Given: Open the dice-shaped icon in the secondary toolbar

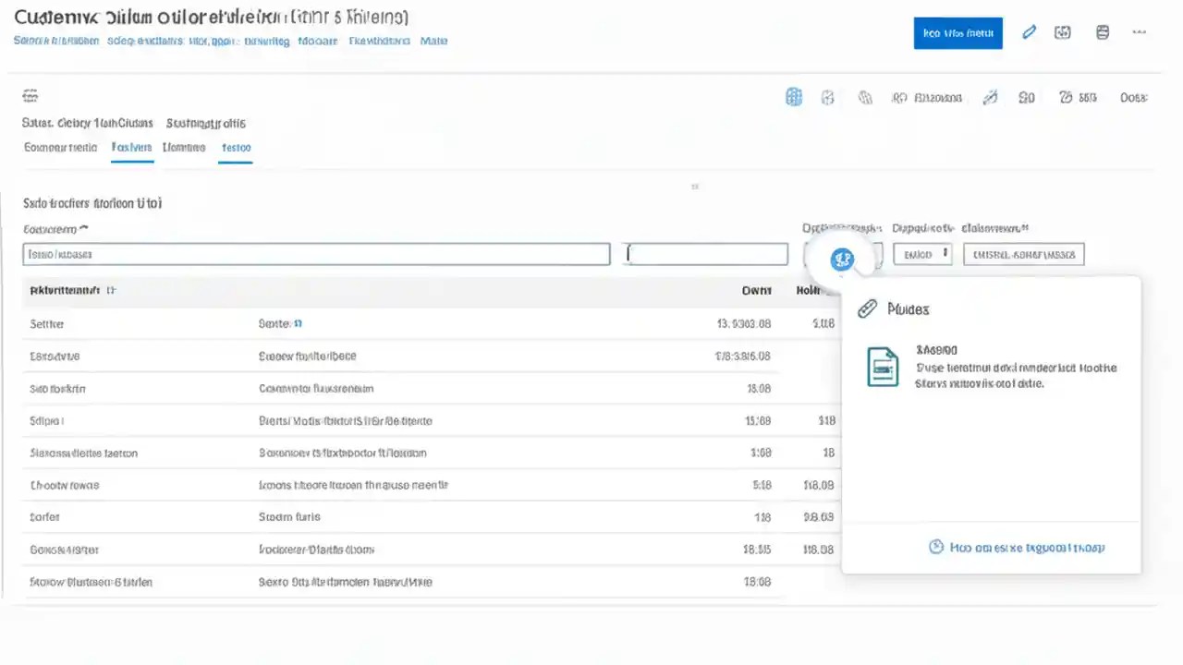Looking at the screenshot, I should click(x=827, y=97).
